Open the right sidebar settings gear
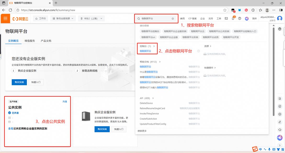 (280, 114)
